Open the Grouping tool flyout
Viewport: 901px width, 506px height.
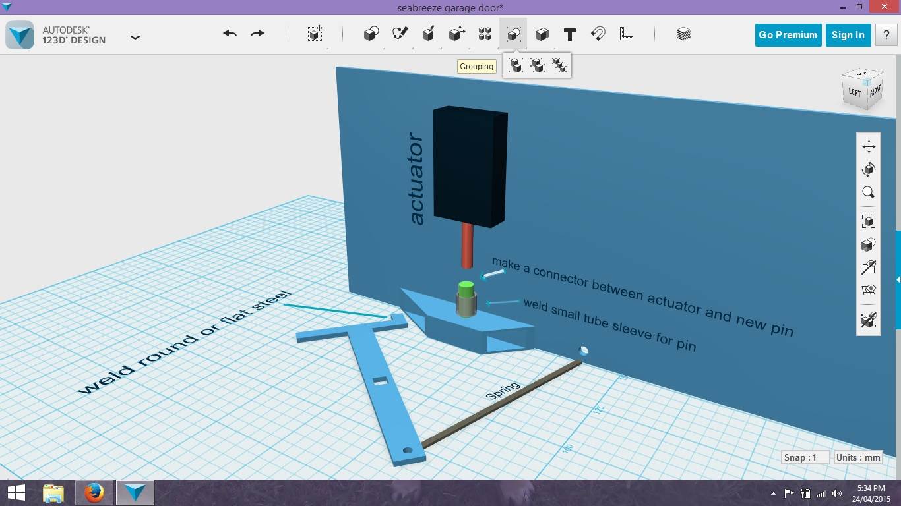(x=513, y=34)
